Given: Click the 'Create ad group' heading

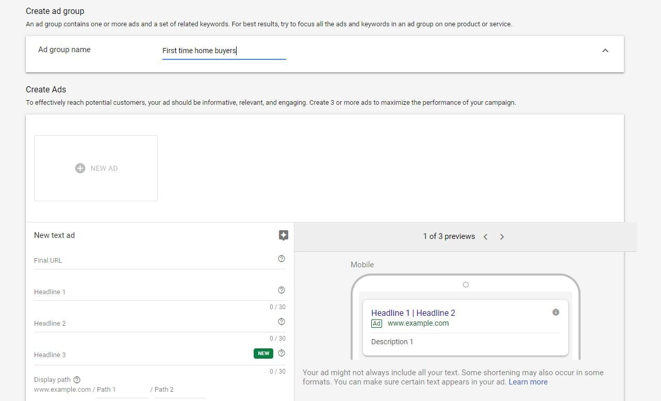Looking at the screenshot, I should [55, 11].
